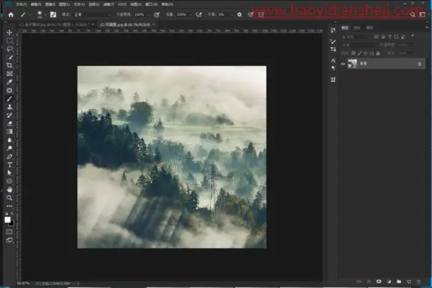Select the Rectangular Marquee tool
432x288 pixels.
pos(9,41)
